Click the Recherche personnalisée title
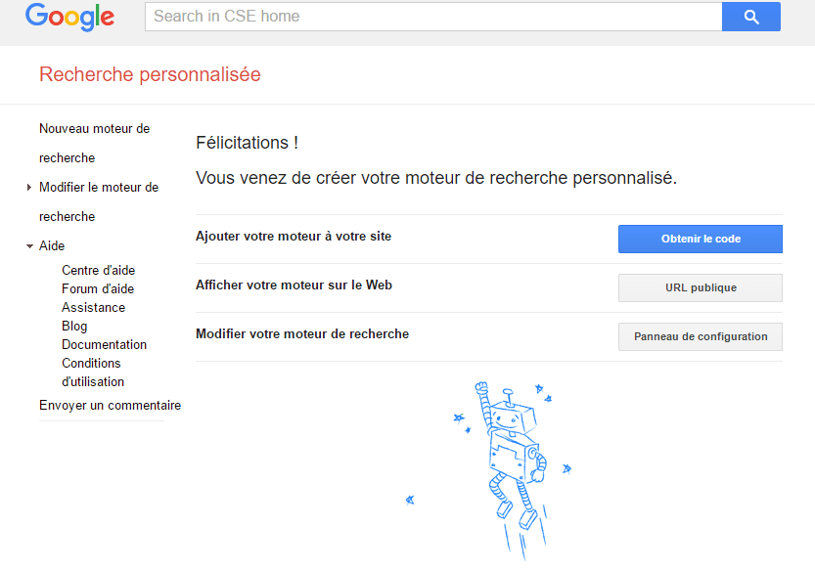Screen dimensions: 815x570 click(x=150, y=74)
